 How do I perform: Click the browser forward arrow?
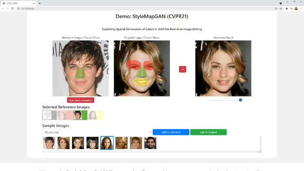(8, 9)
